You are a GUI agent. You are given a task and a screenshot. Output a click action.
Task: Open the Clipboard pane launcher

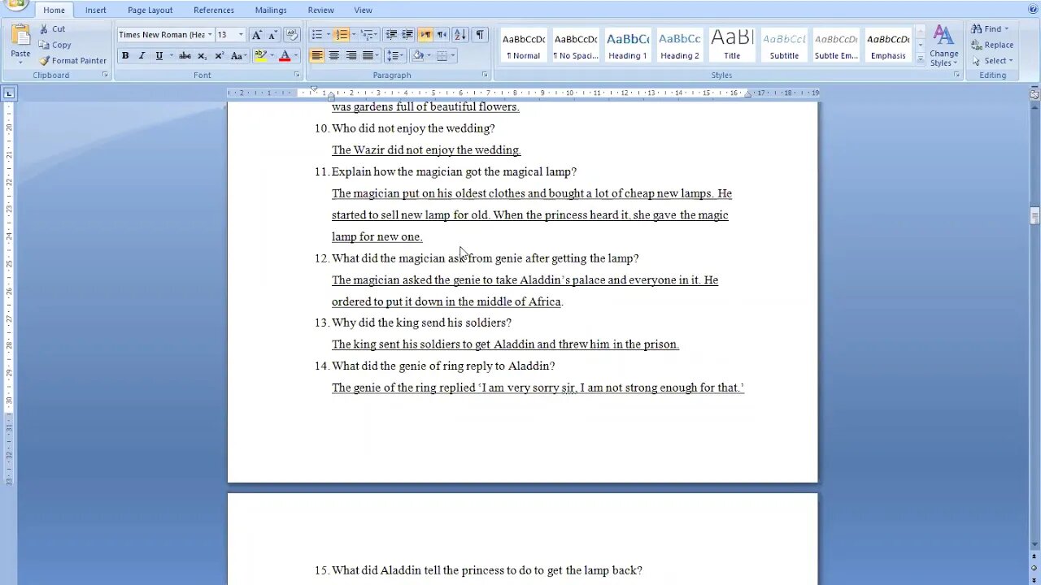click(105, 75)
